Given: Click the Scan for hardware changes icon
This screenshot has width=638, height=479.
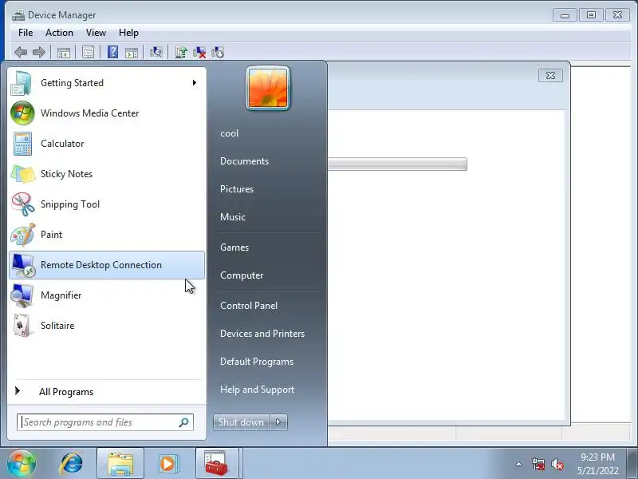Looking at the screenshot, I should 156,52.
